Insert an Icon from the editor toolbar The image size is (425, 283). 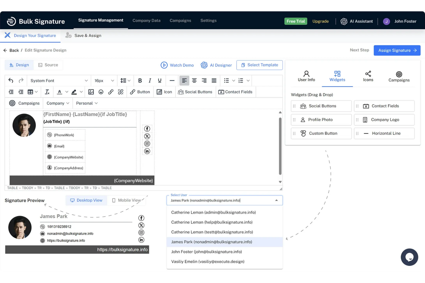point(164,92)
